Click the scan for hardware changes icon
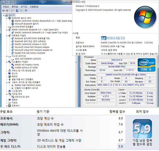The image size is (159, 151). click(x=26, y=11)
